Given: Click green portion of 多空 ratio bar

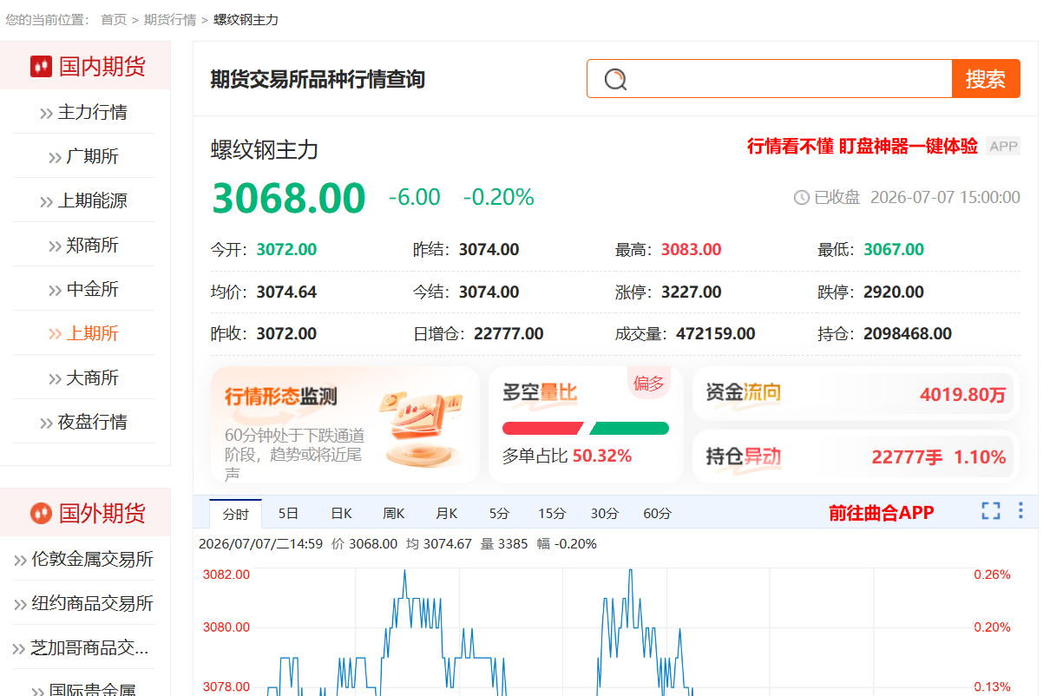Looking at the screenshot, I should (x=629, y=428).
